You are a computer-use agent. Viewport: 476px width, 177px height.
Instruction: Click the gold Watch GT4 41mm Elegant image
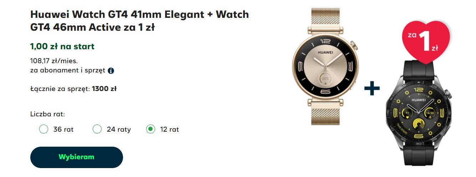pos(325,67)
